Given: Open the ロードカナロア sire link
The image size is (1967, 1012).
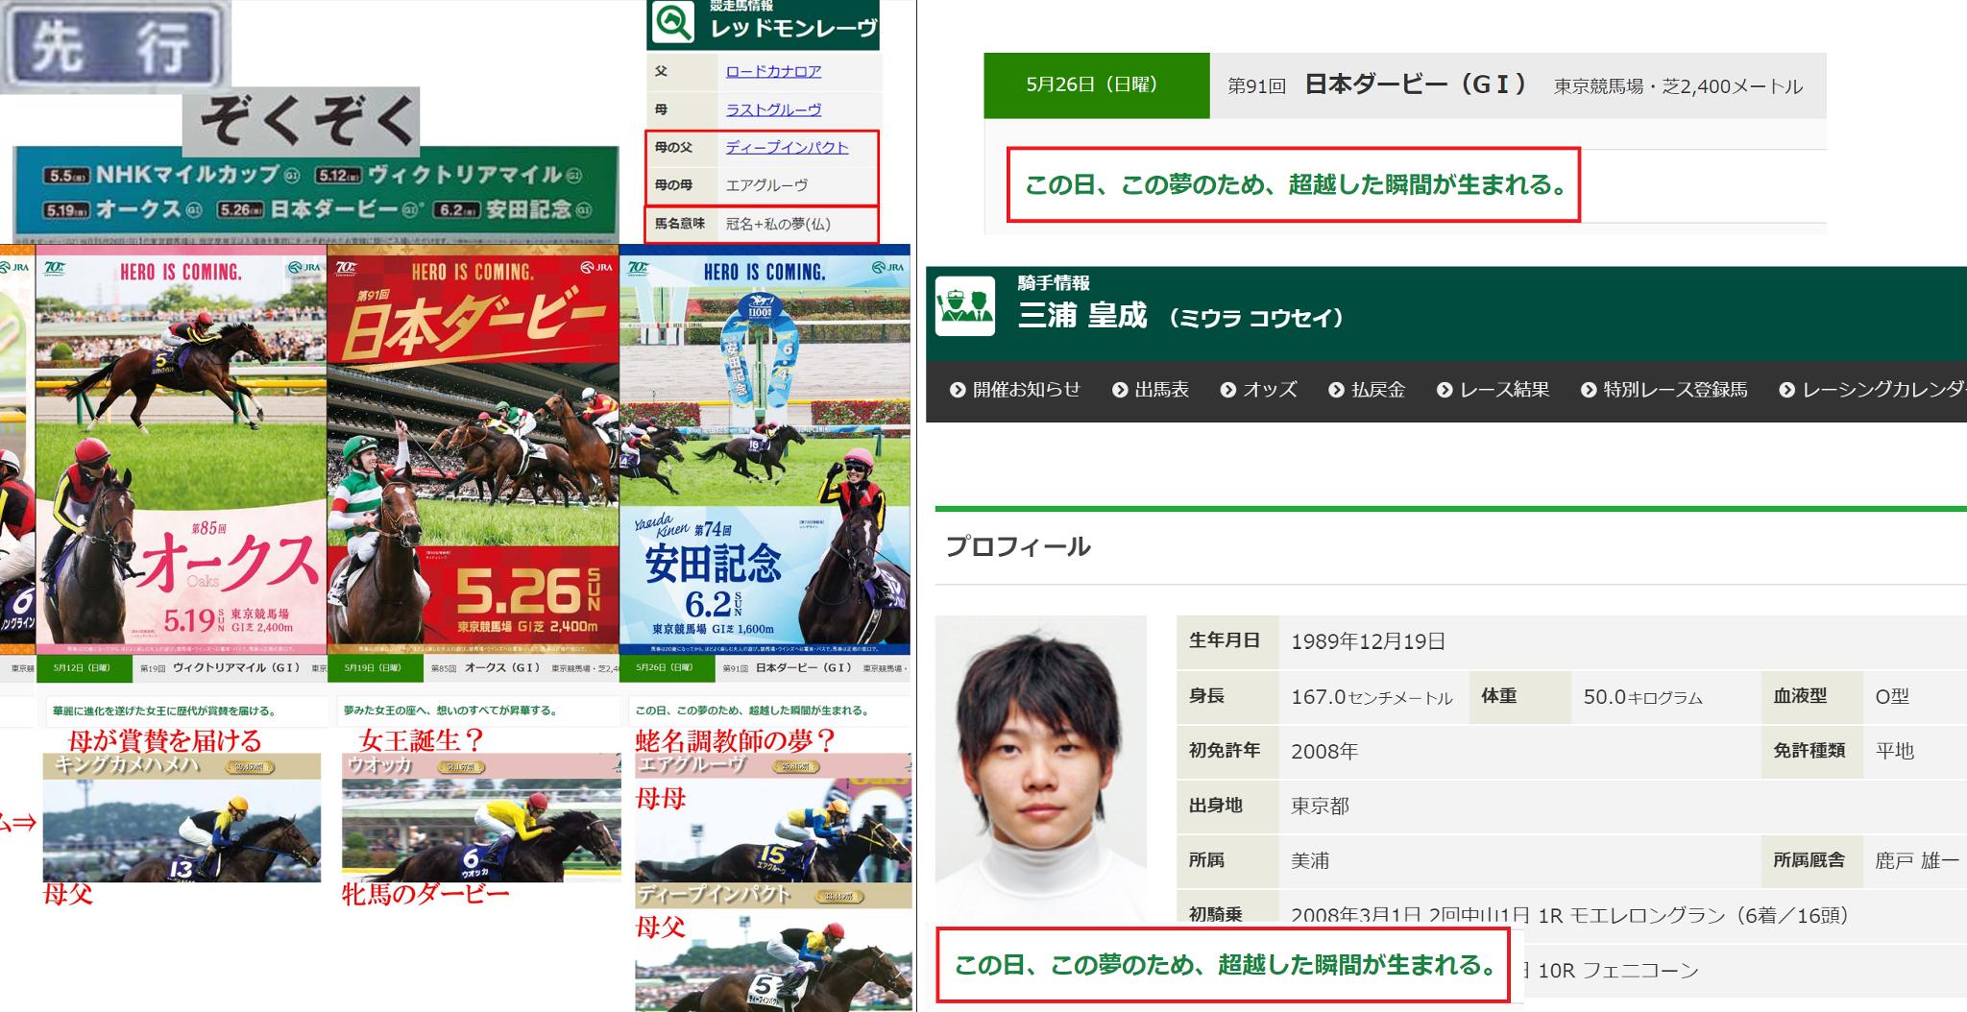Looking at the screenshot, I should click(x=772, y=71).
